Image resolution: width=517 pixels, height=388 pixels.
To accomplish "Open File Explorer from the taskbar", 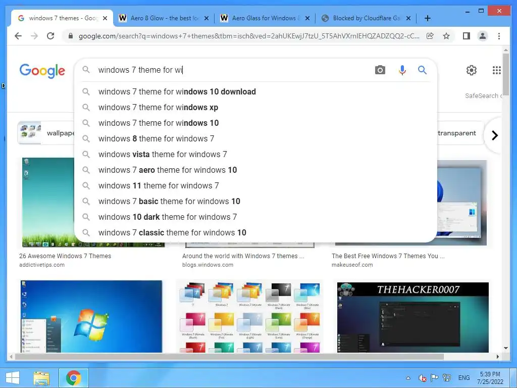I will coord(41,378).
